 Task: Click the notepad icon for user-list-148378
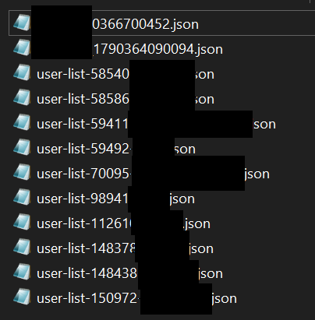pyautogui.click(x=22, y=247)
